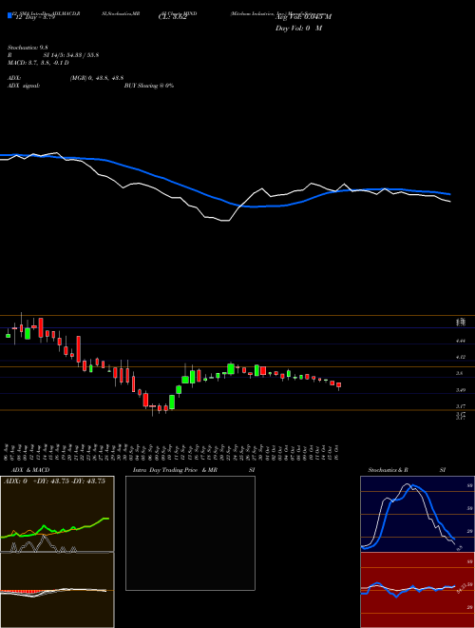The width and height of the screenshot is (475, 628).
Task: Click the 'ADX signal:' label
Action: pyautogui.click(x=23, y=86)
